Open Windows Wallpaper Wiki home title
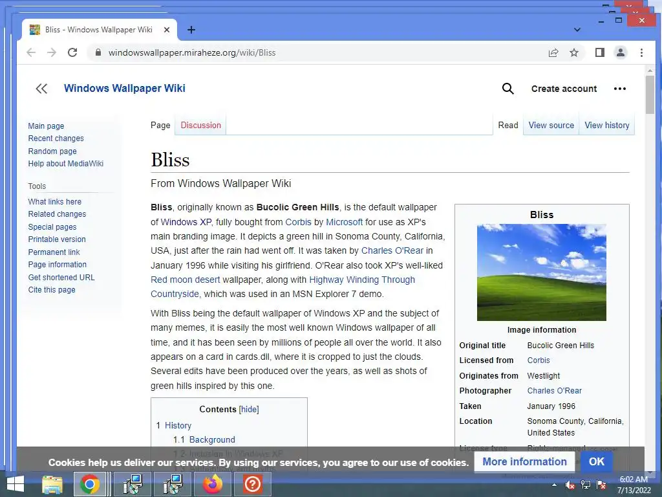This screenshot has height=497, width=662. coord(125,88)
